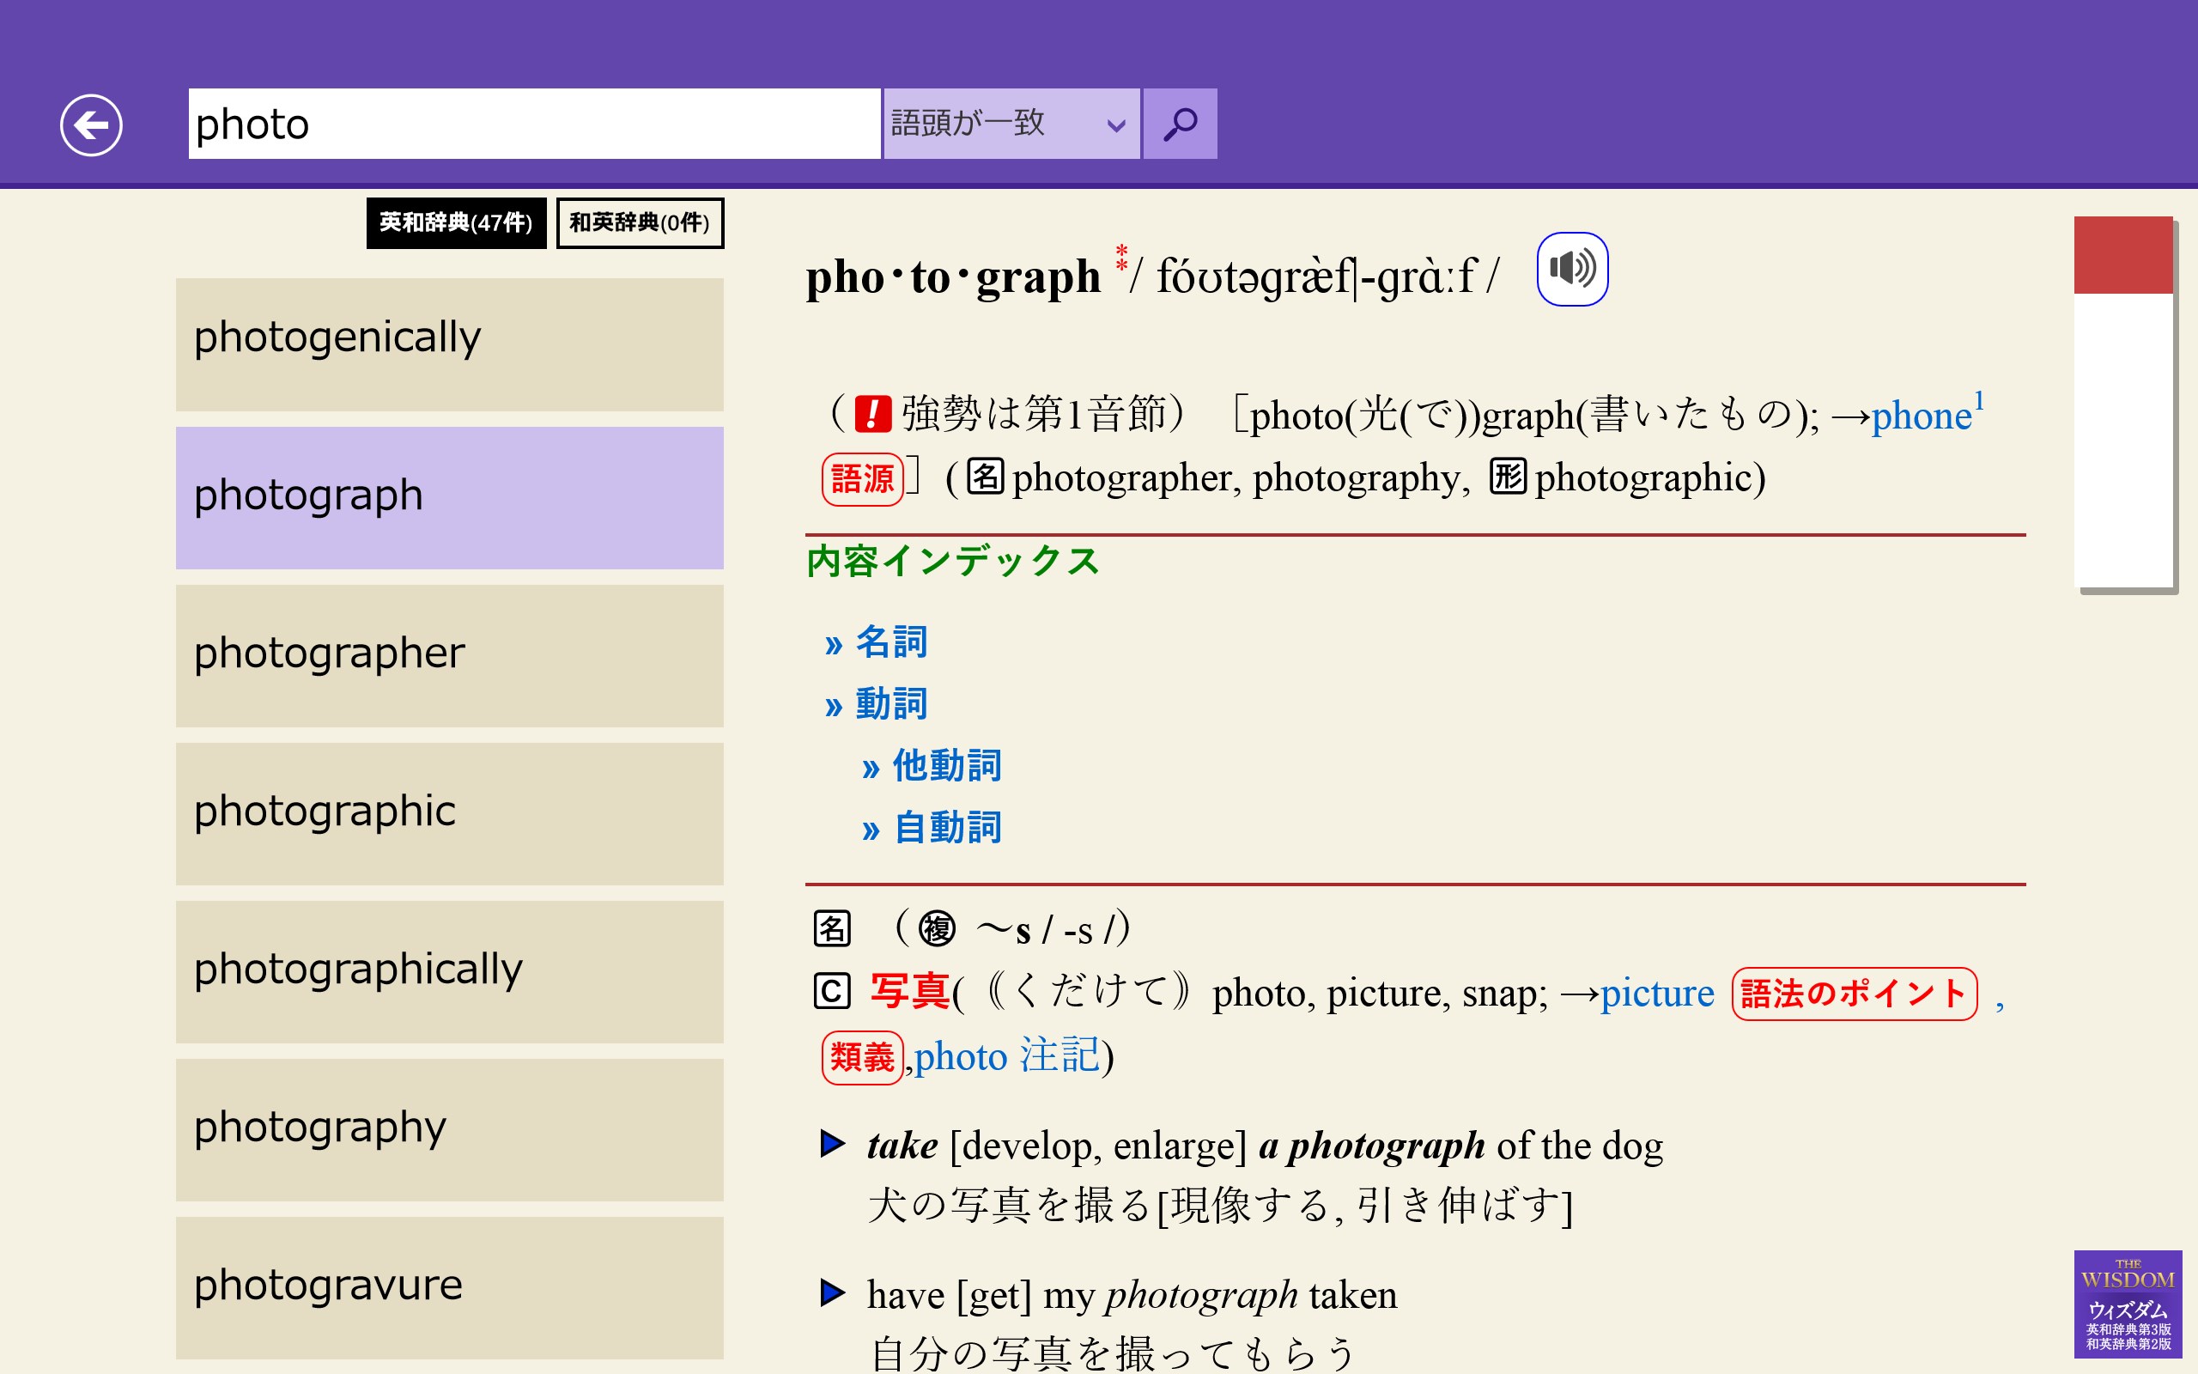Click the red 語源 etymology badge
The image size is (2198, 1374).
(861, 479)
